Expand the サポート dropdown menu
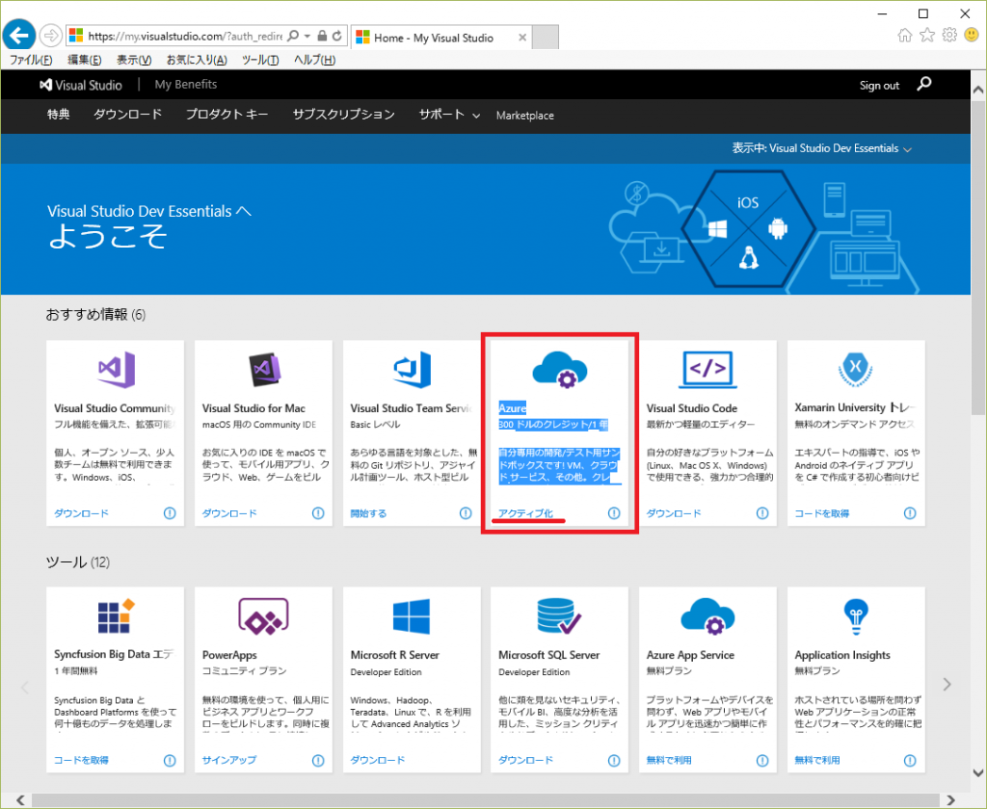 [x=449, y=115]
